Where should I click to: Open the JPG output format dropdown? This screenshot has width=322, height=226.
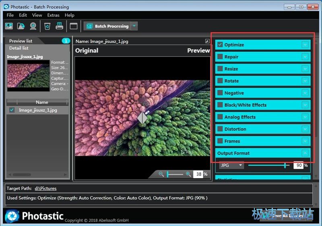(x=232, y=165)
